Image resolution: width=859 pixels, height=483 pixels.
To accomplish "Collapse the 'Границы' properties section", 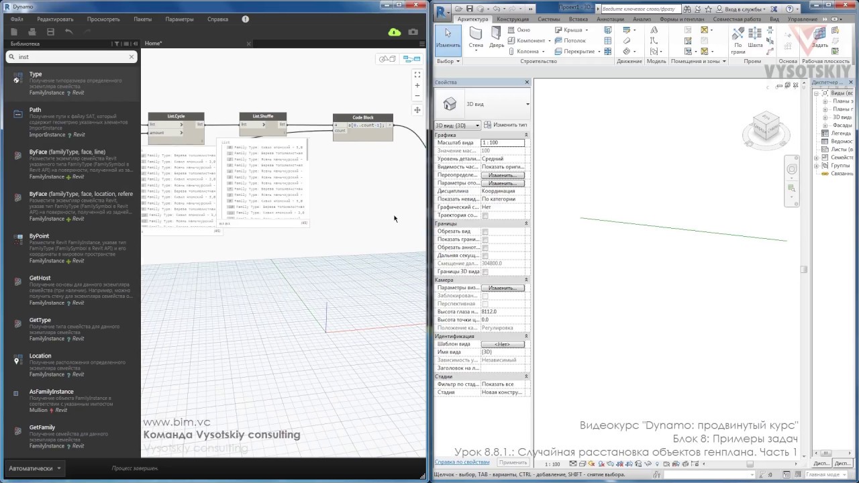I will pos(526,223).
